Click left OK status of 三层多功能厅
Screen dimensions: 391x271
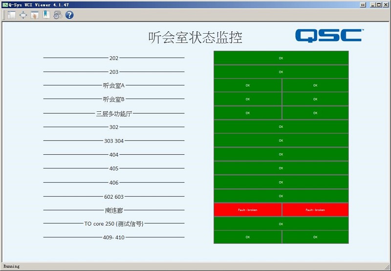click(248, 113)
